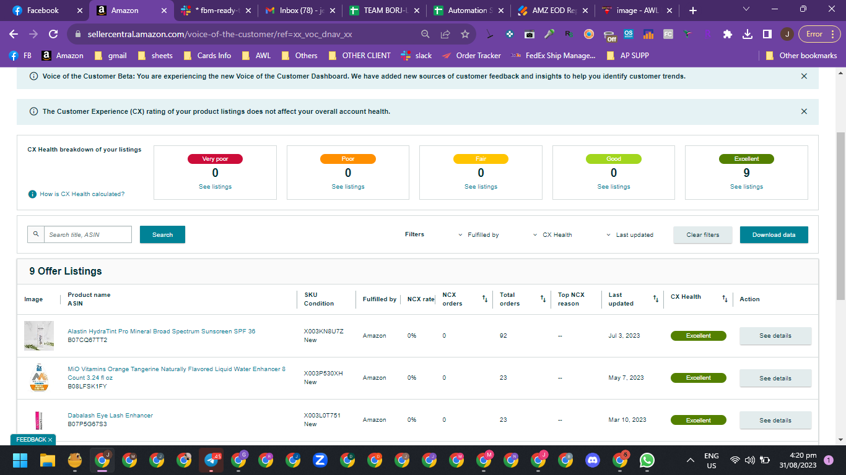Show hidden system tray icons
This screenshot has height=475, width=846.
coord(691,460)
